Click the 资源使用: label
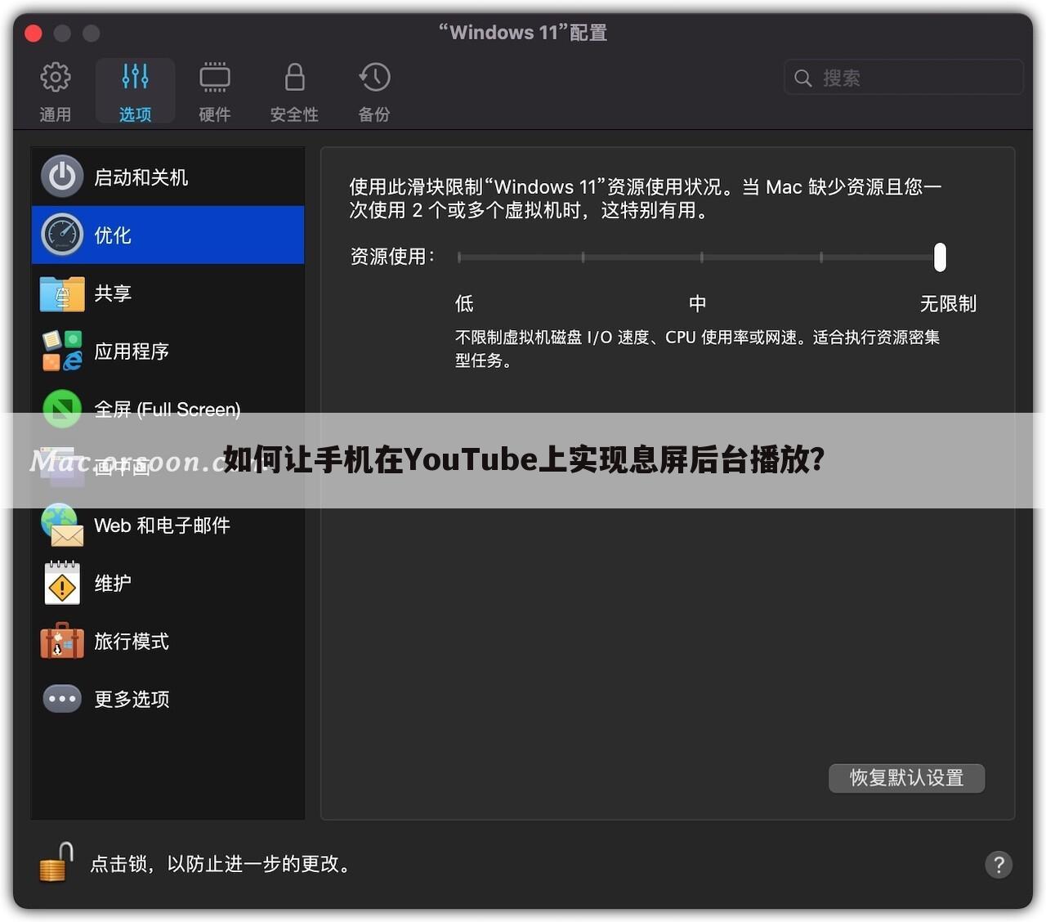Image resolution: width=1046 pixels, height=922 pixels. pos(392,257)
